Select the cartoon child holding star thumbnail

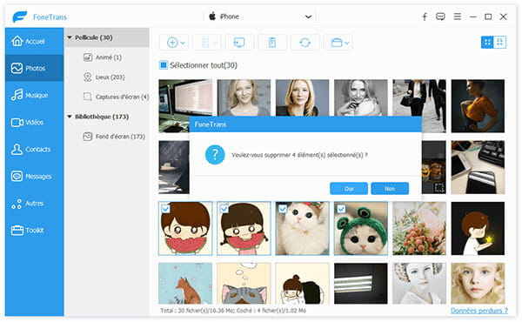(478, 228)
